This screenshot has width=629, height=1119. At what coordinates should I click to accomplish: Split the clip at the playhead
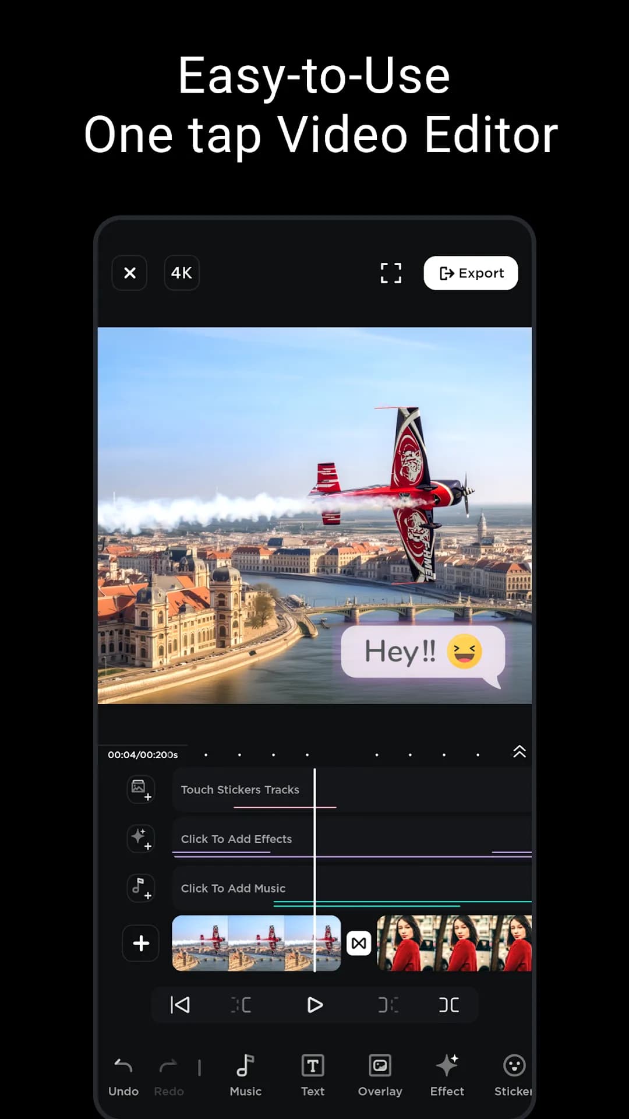[449, 1005]
